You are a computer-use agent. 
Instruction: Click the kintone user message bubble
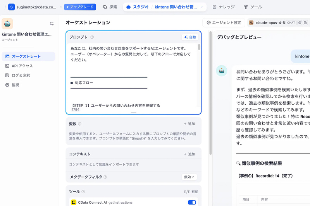tap(301, 56)
